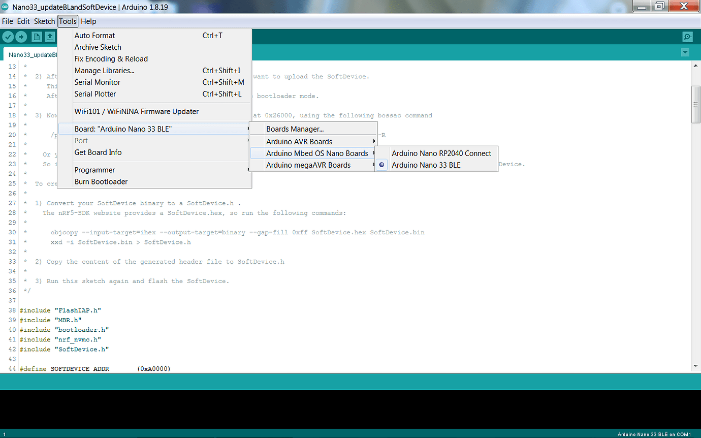701x438 pixels.
Task: Click "Arduino Nano 33 BLE on COM1" in status bar
Action: 654,434
